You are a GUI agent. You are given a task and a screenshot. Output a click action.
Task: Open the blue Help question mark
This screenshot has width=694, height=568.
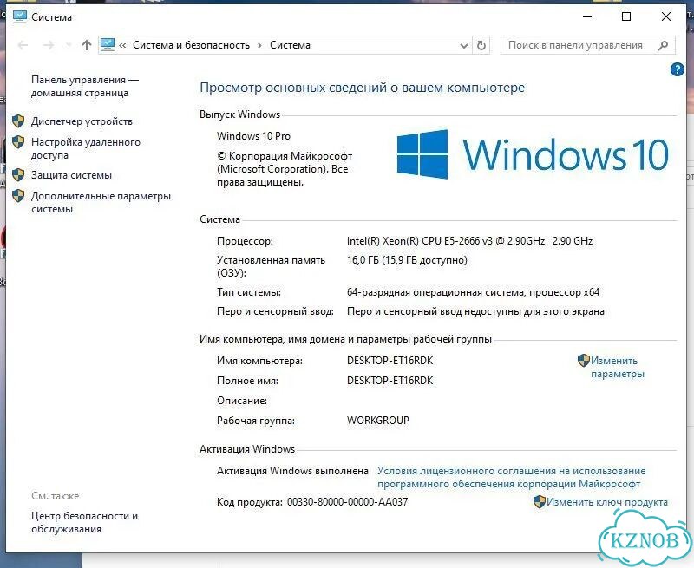pyautogui.click(x=678, y=69)
